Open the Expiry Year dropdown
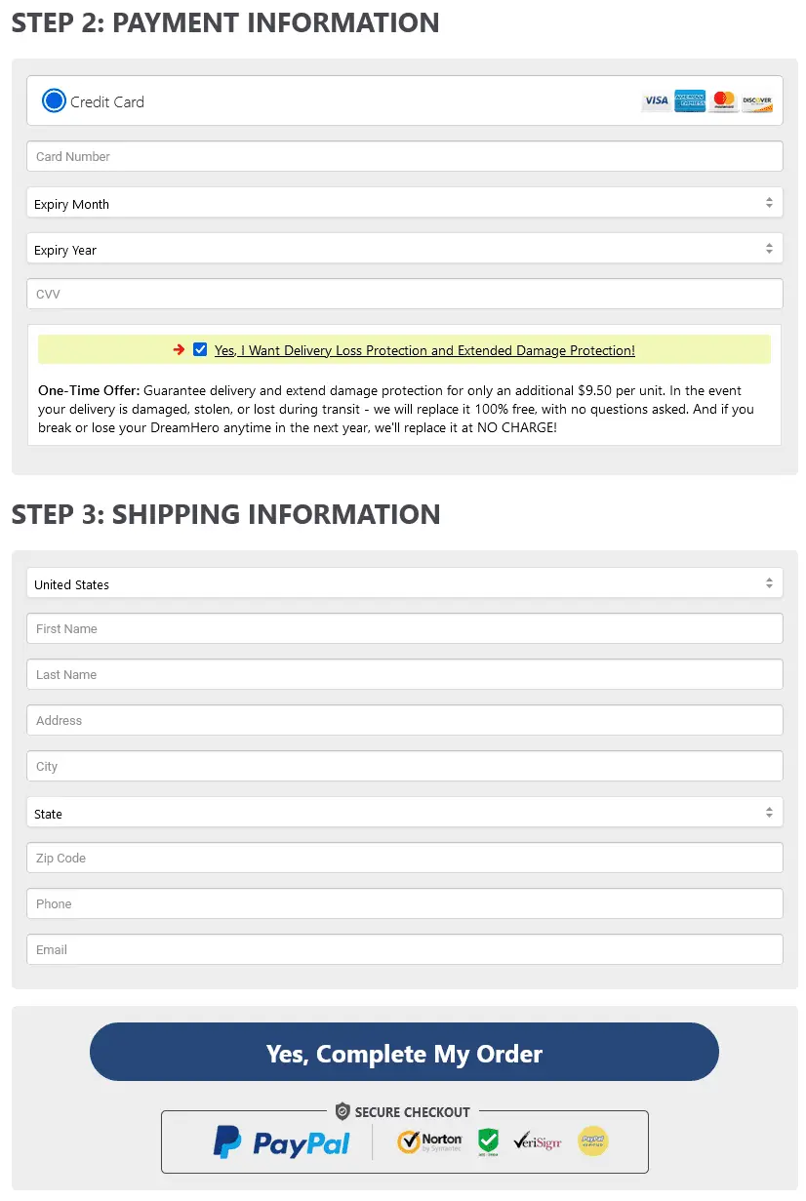The width and height of the screenshot is (806, 1201). [x=404, y=248]
